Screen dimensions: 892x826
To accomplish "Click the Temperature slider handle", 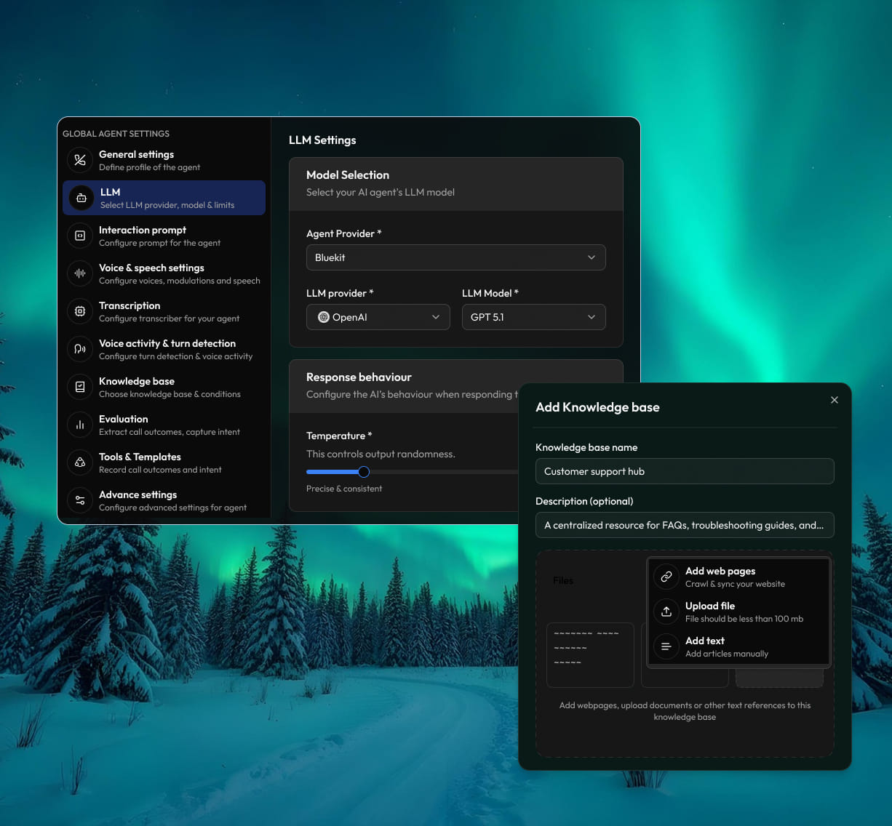I will point(364,472).
